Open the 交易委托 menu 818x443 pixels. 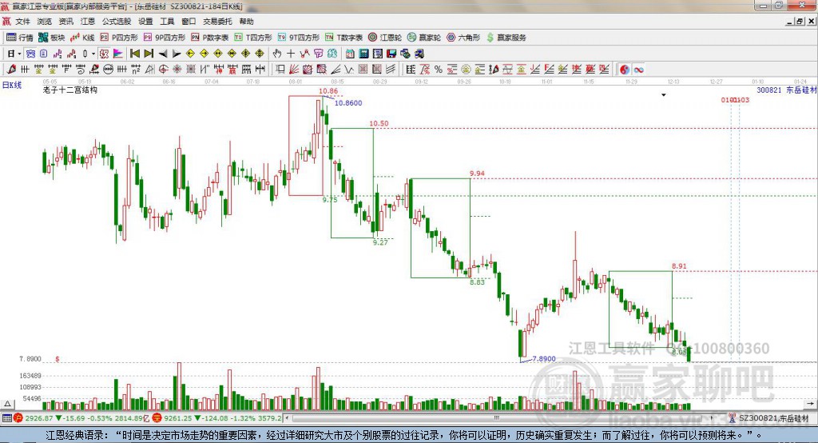coord(217,22)
